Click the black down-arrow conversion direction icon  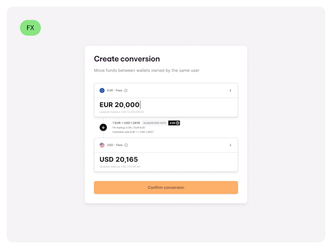[103, 127]
